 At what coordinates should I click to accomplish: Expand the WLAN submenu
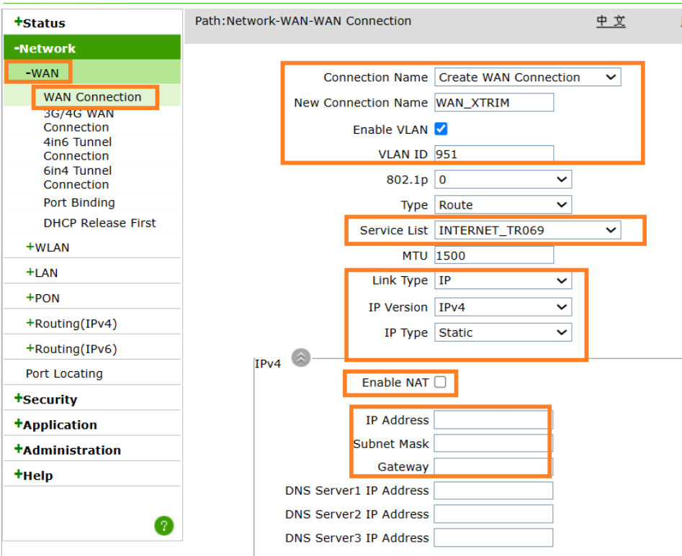[48, 247]
